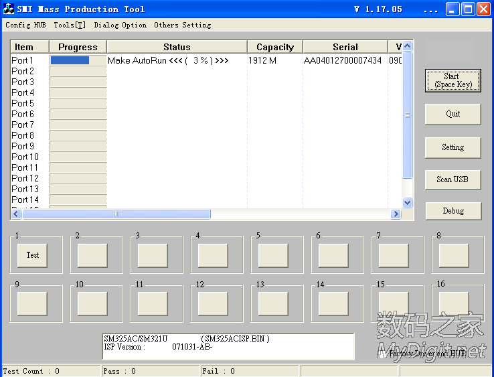Click the SMI application icon in title bar

tap(8, 9)
